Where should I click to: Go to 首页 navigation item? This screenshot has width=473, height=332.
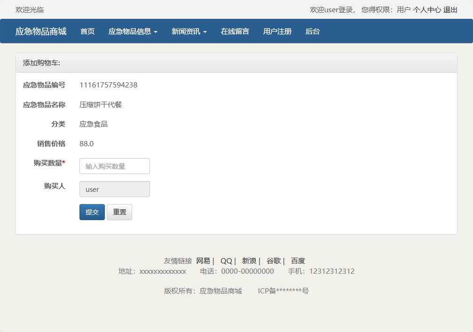[x=87, y=32]
